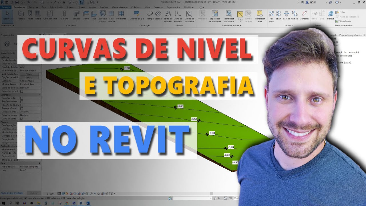
Task: Open the Nível de detalhe value dropdown
Action: [x=30, y=67]
